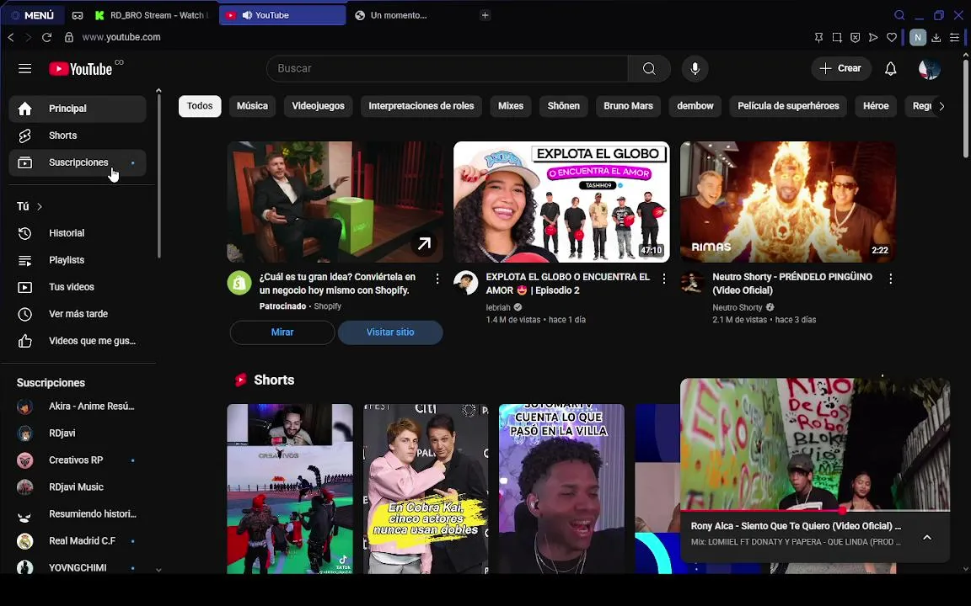Open options for PRÉNDELO PINGÜINO video
971x606 pixels.
890,279
